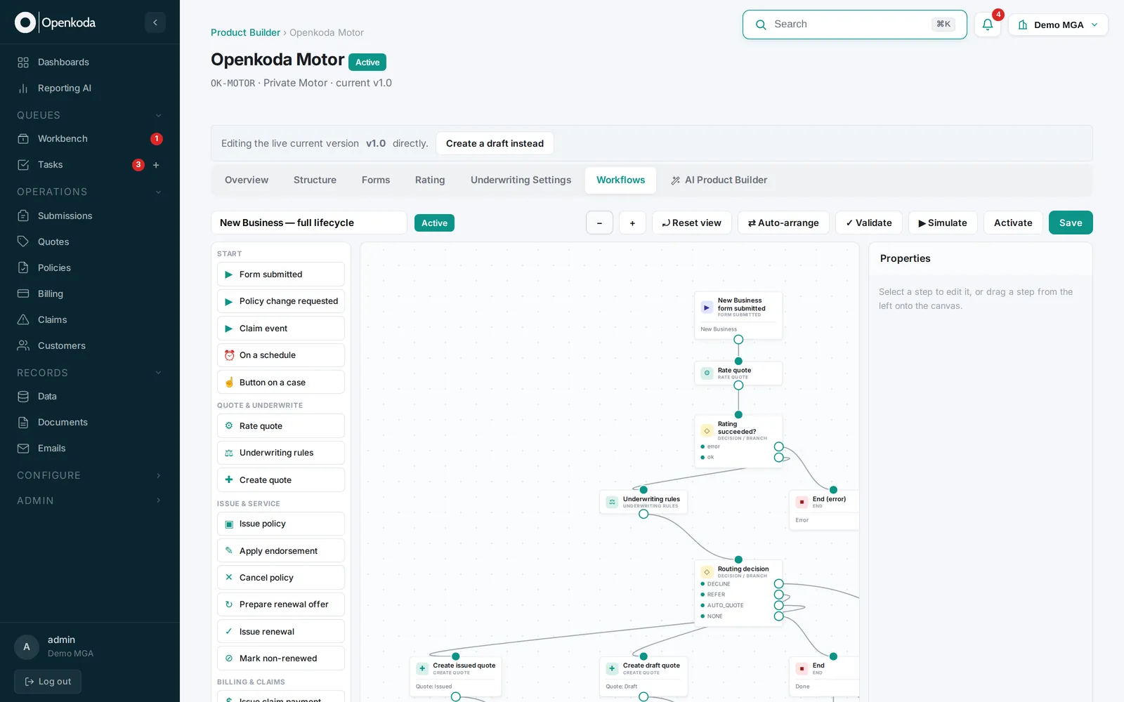Select the Mark non-renewed step
This screenshot has width=1124, height=702.
(x=281, y=658)
